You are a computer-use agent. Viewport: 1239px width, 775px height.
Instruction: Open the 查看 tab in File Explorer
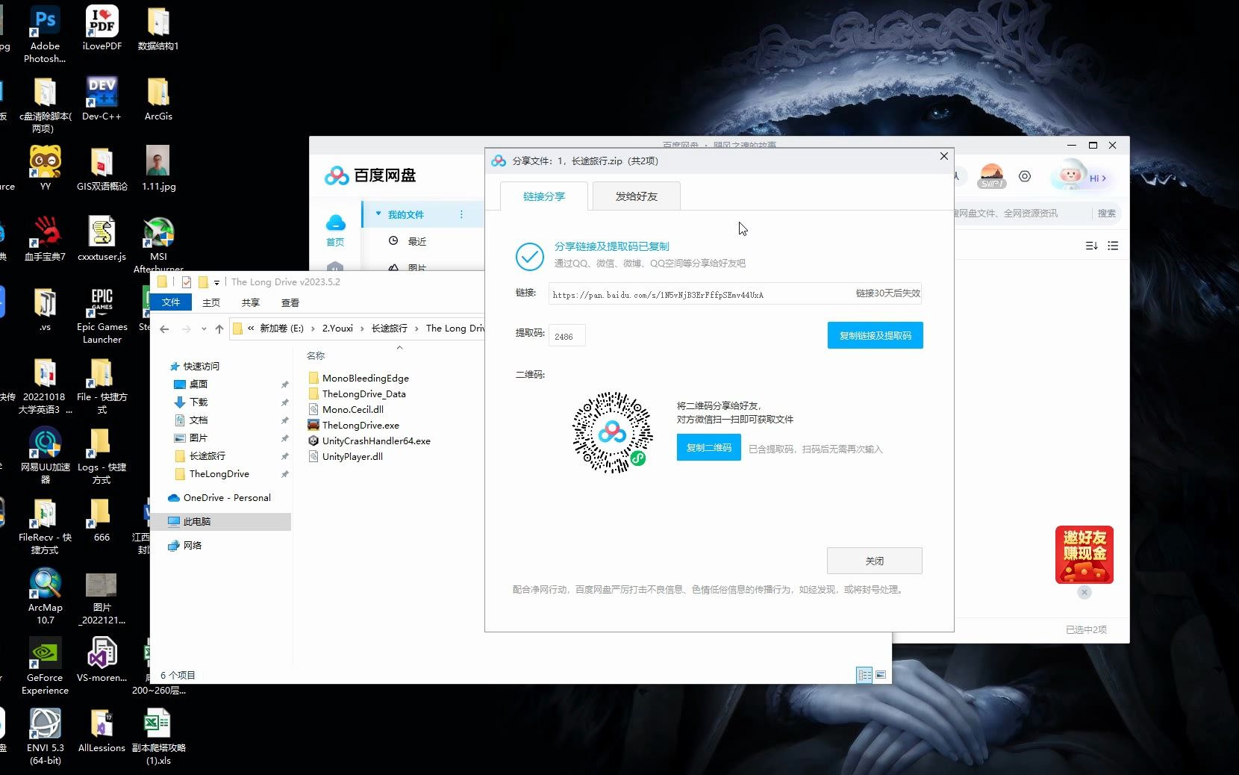[290, 302]
